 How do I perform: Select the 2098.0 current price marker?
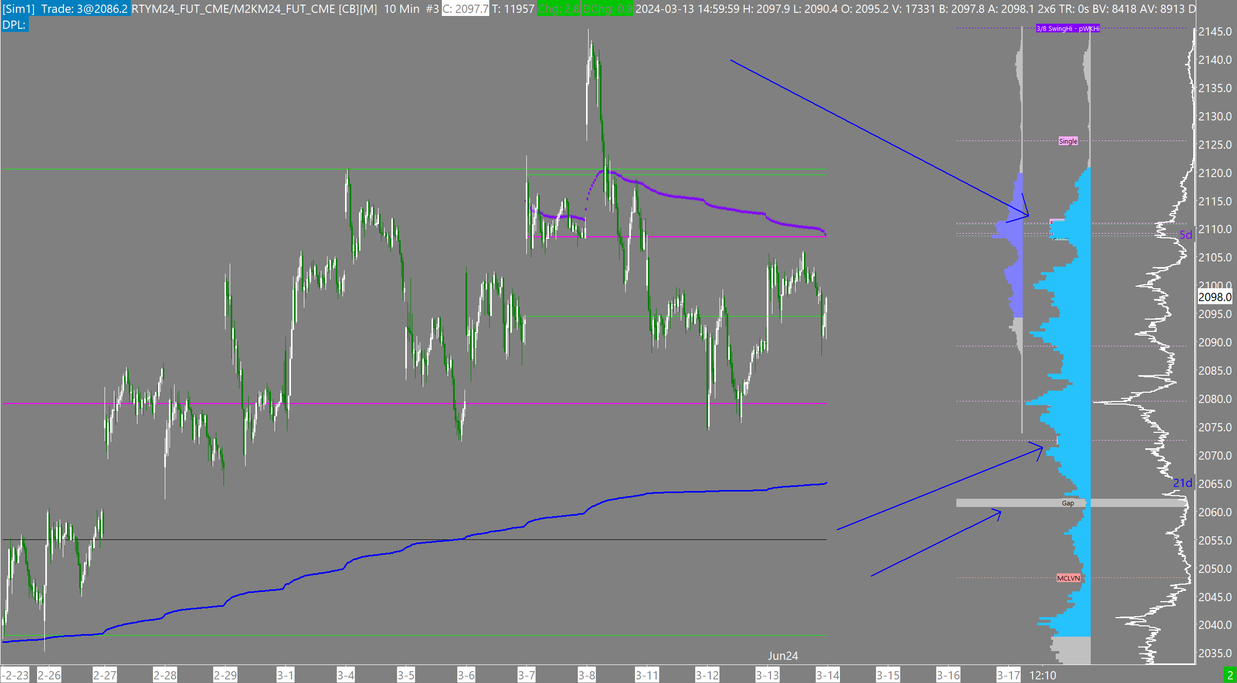(x=1214, y=297)
